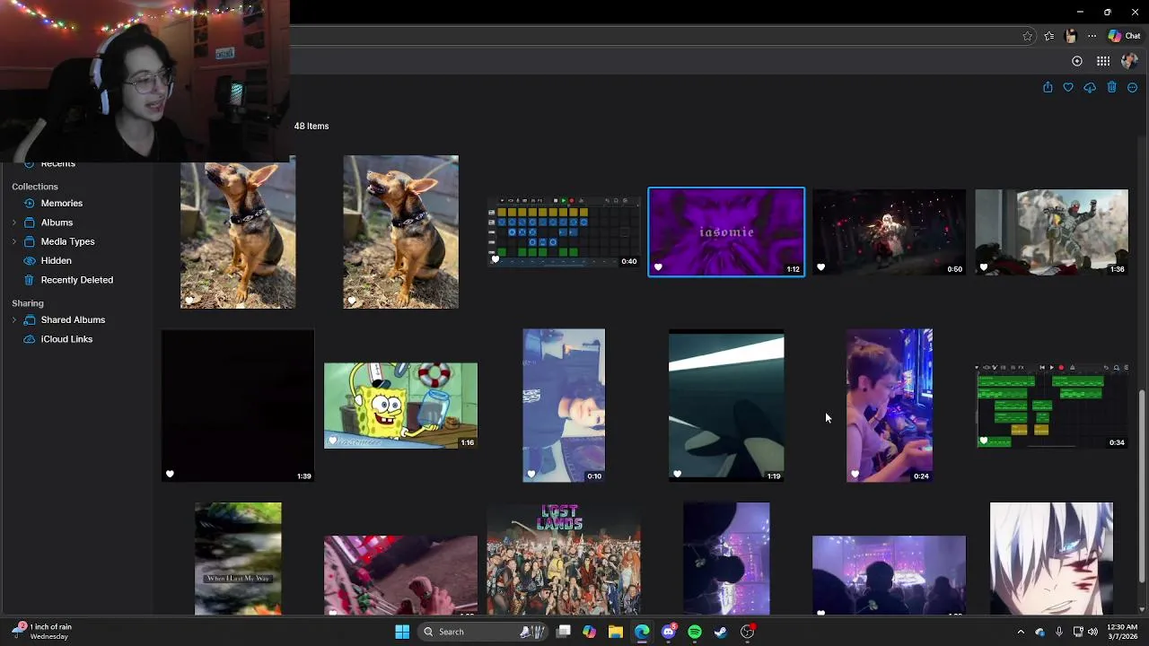Launch Copilot from the taskbar
This screenshot has width=1149, height=646.
click(x=589, y=632)
